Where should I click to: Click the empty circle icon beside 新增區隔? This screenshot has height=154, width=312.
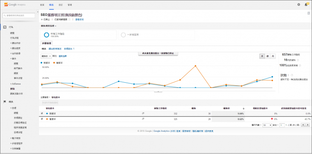click(x=123, y=35)
